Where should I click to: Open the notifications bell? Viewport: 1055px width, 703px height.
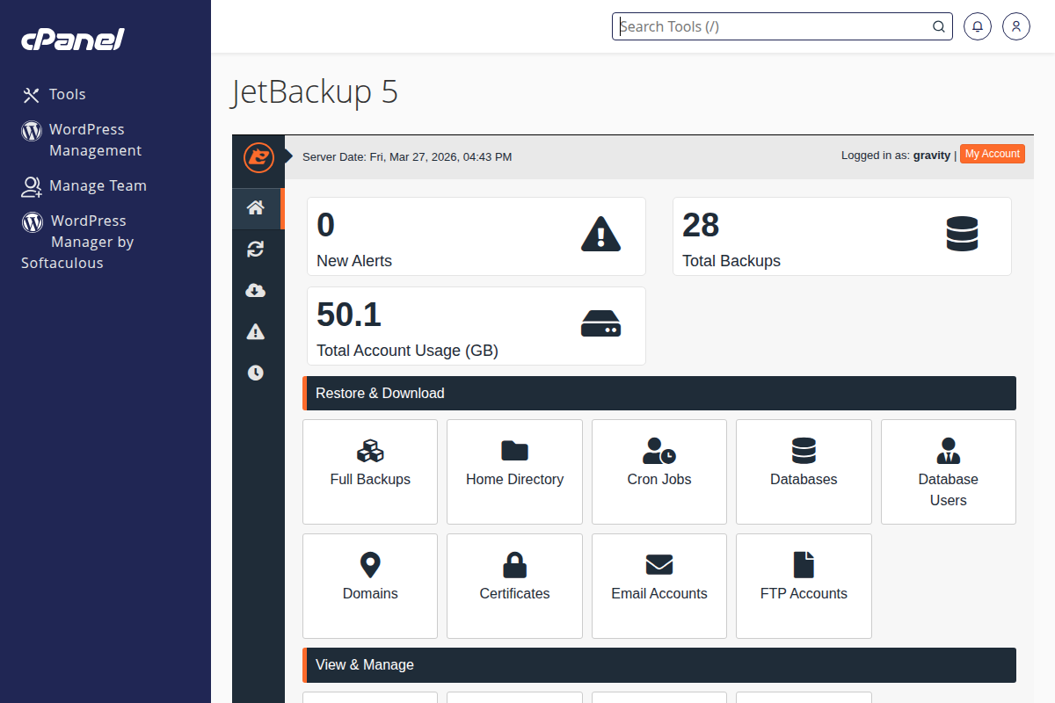[978, 26]
